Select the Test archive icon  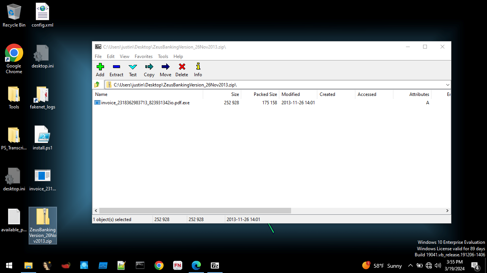132,70
